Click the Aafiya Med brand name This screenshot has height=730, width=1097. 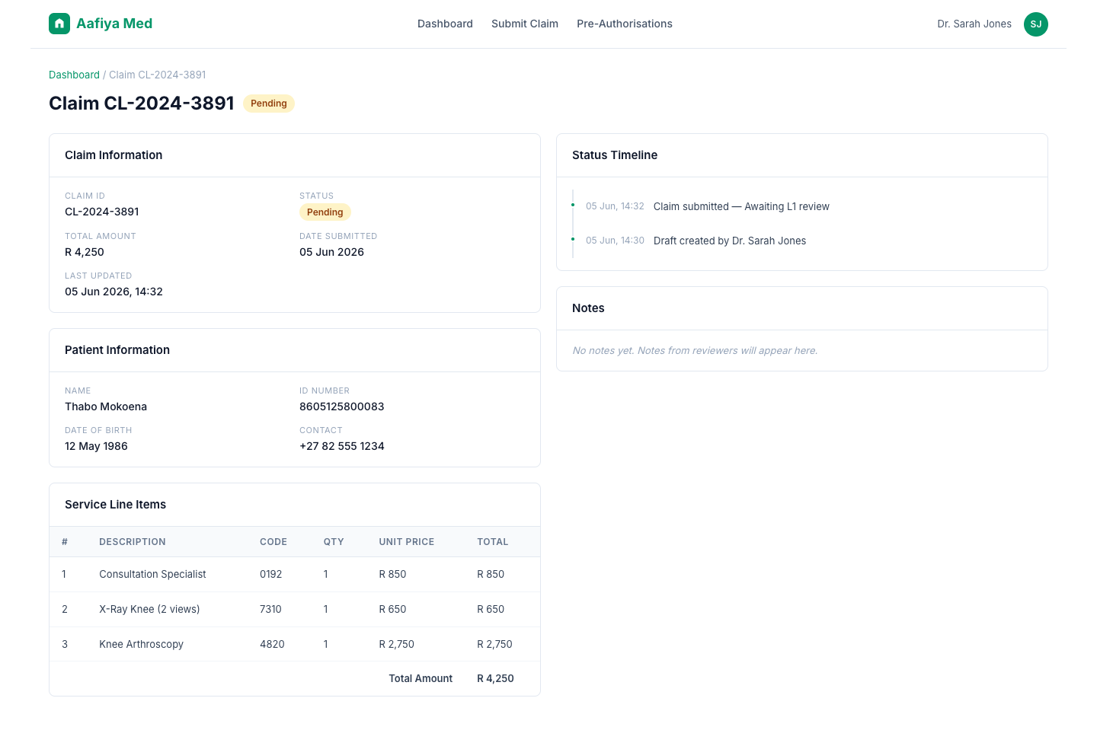tap(114, 24)
